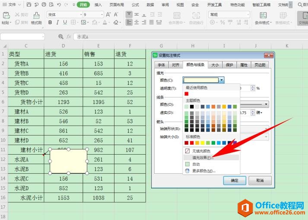Pick the black theme color swatch
This screenshot has height=220, width=308.
192,107
